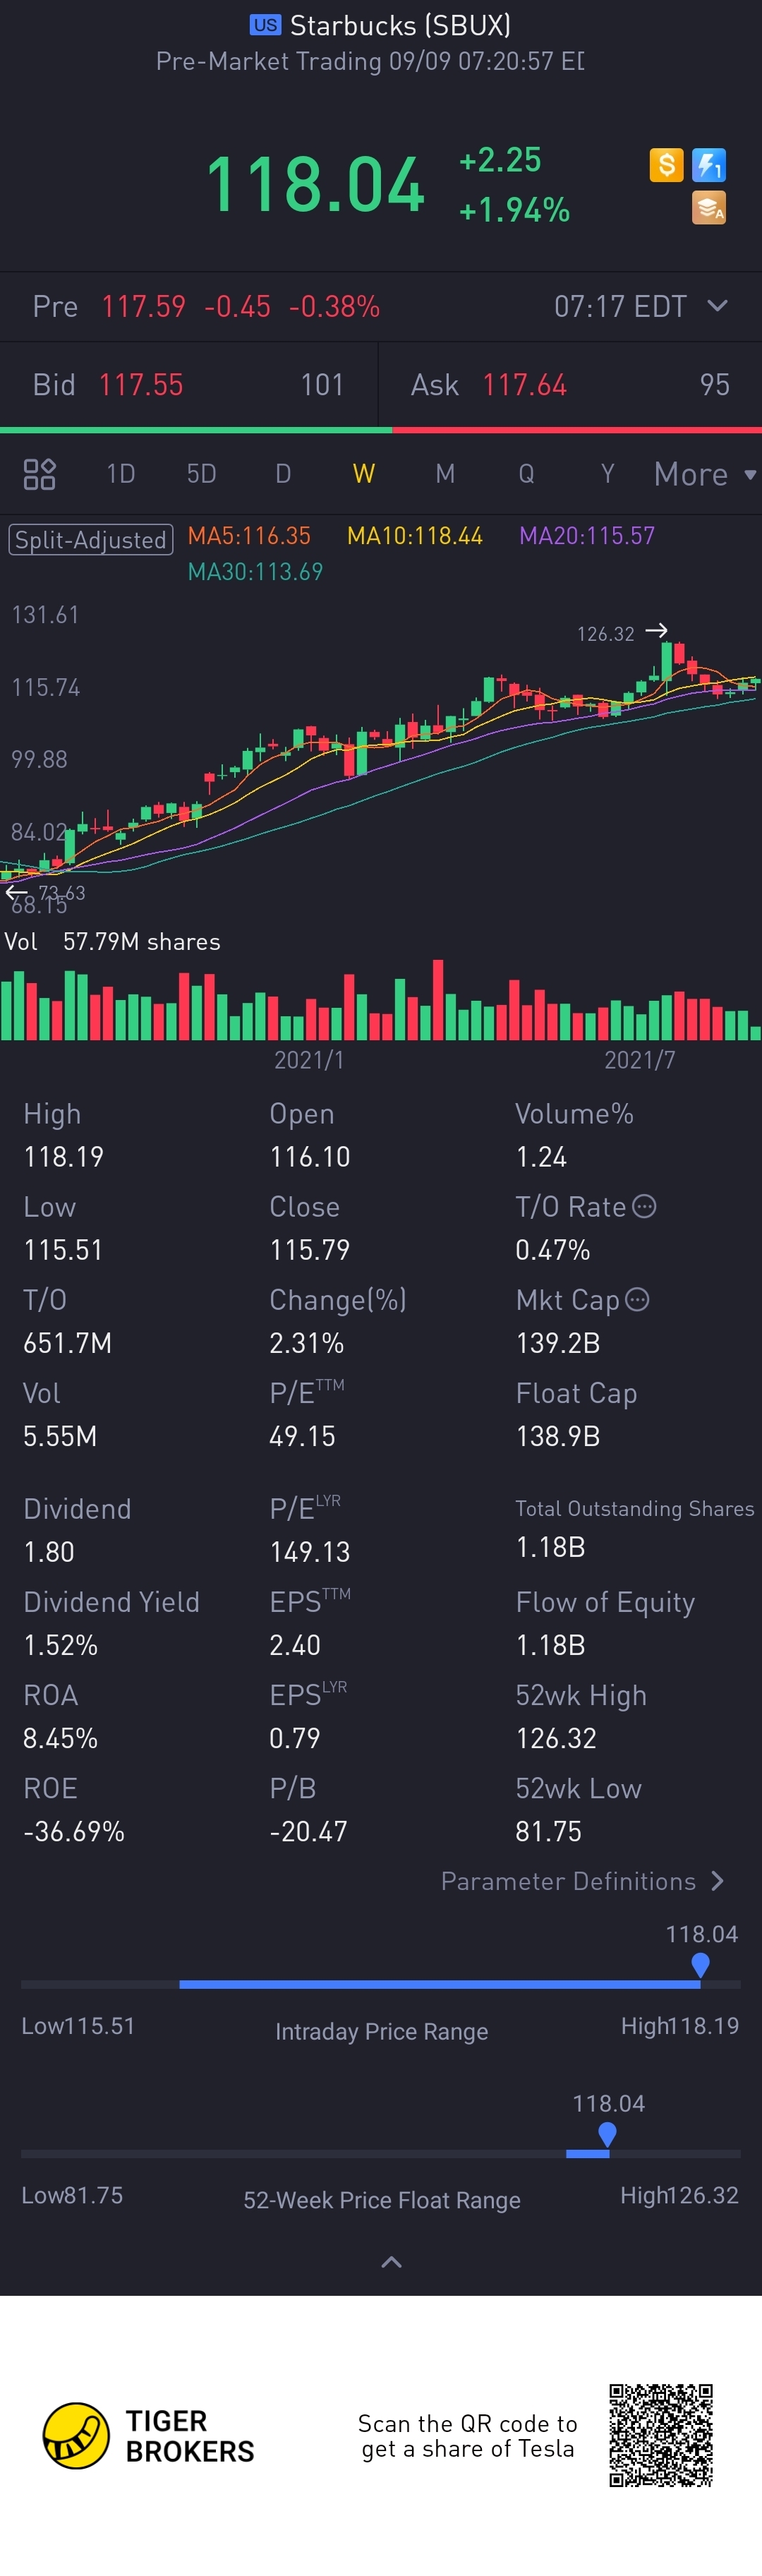The image size is (762, 2576).
Task: Tap the Mkt Cap info icon
Action: pyautogui.click(x=637, y=1299)
